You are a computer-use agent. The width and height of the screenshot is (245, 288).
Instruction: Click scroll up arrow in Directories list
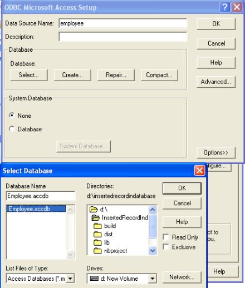pos(153,210)
